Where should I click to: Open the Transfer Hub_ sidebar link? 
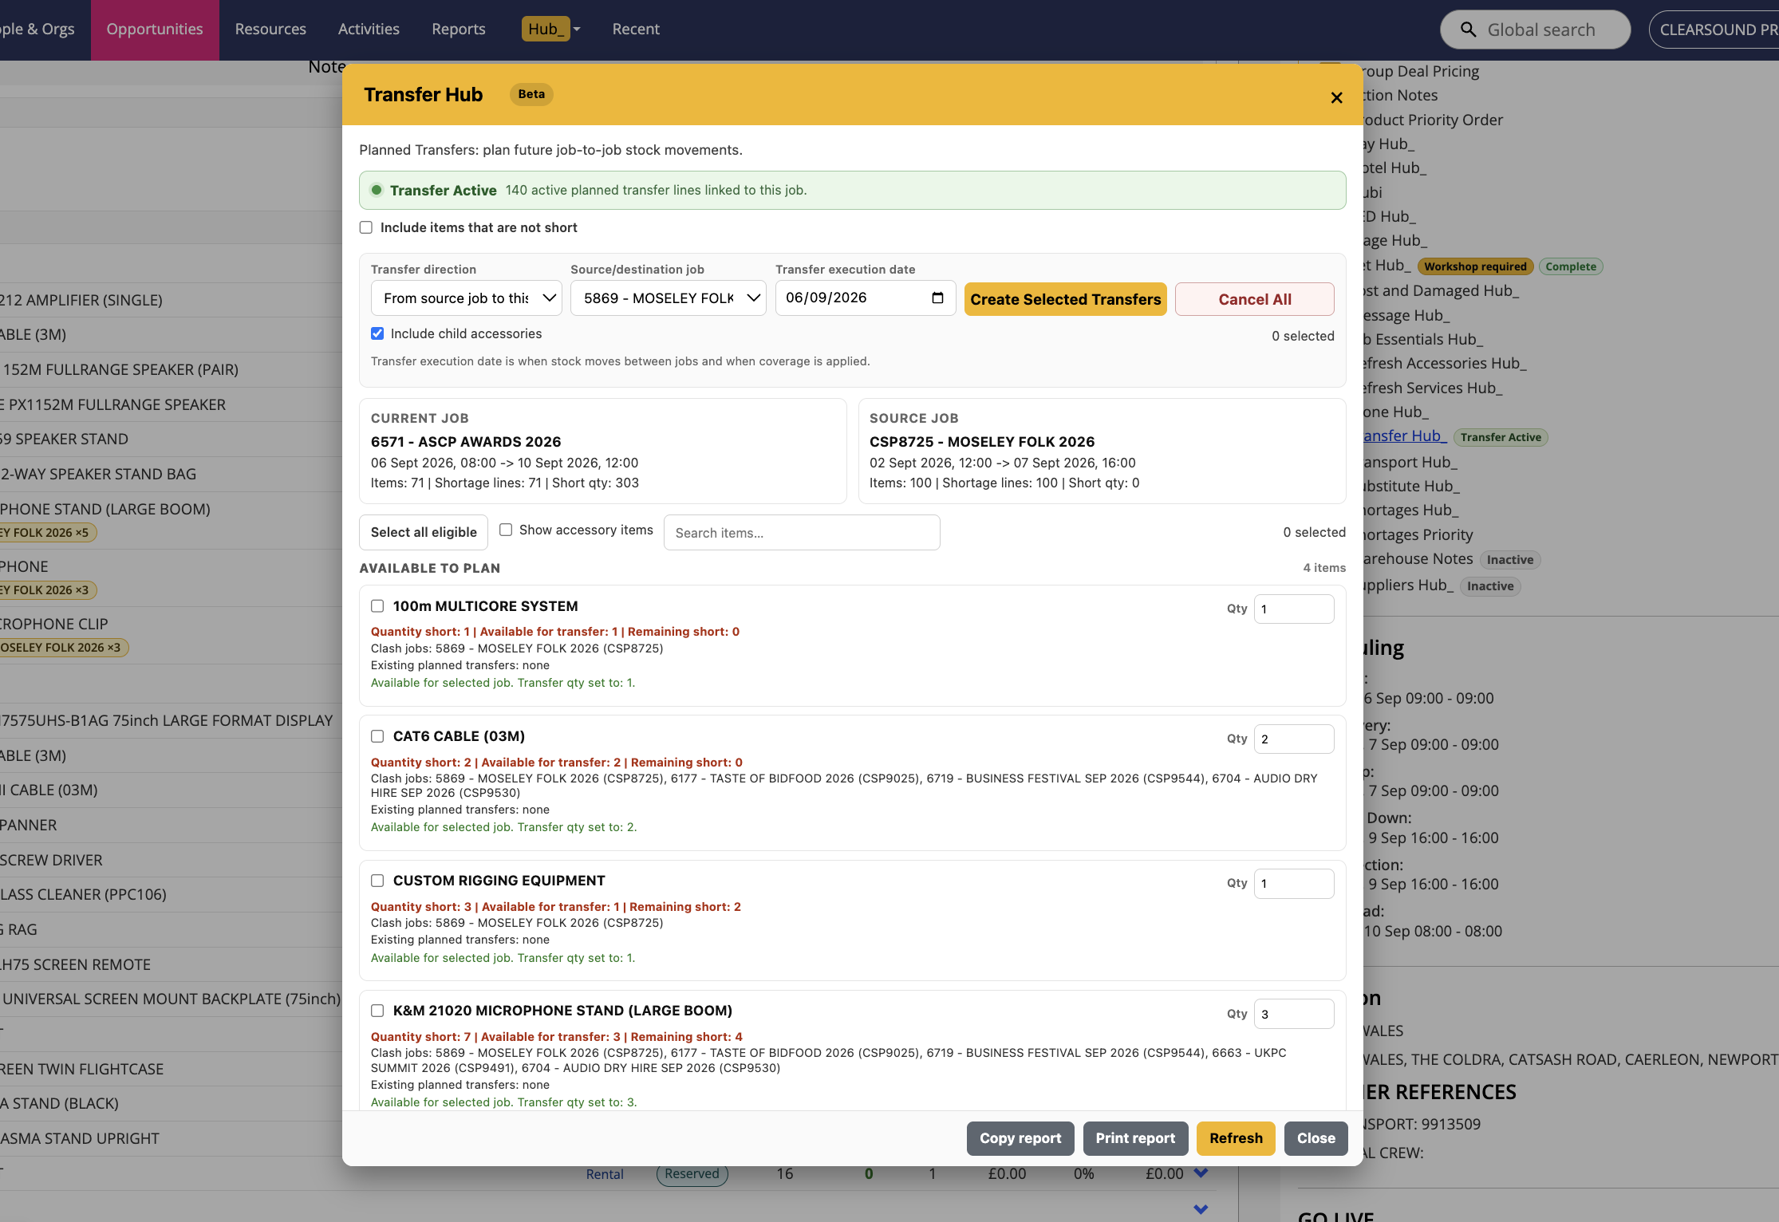click(1404, 436)
